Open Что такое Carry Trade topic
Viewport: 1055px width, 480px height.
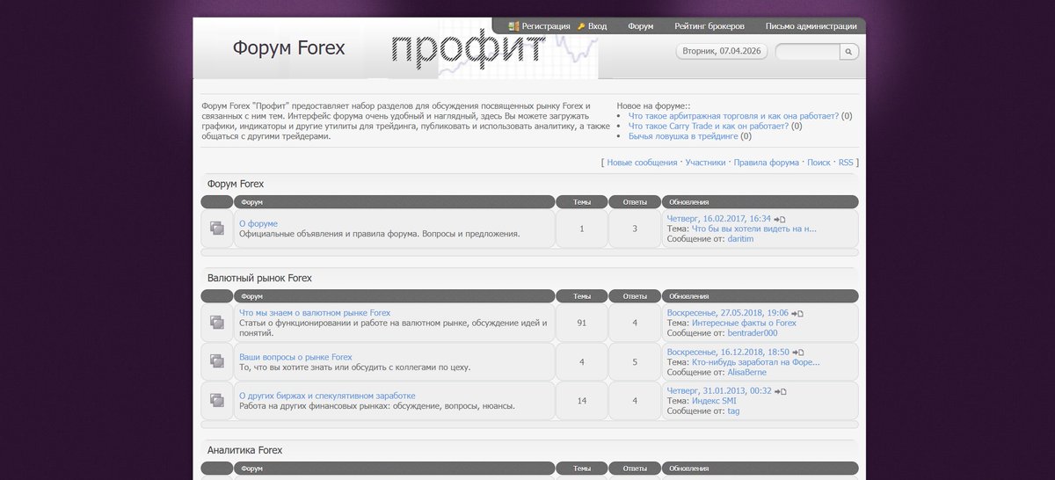709,126
